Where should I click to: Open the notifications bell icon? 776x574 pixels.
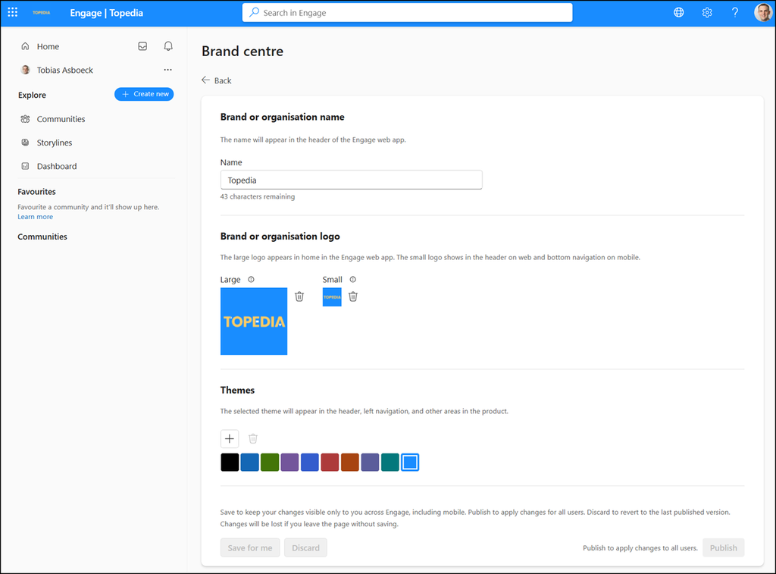click(x=168, y=46)
